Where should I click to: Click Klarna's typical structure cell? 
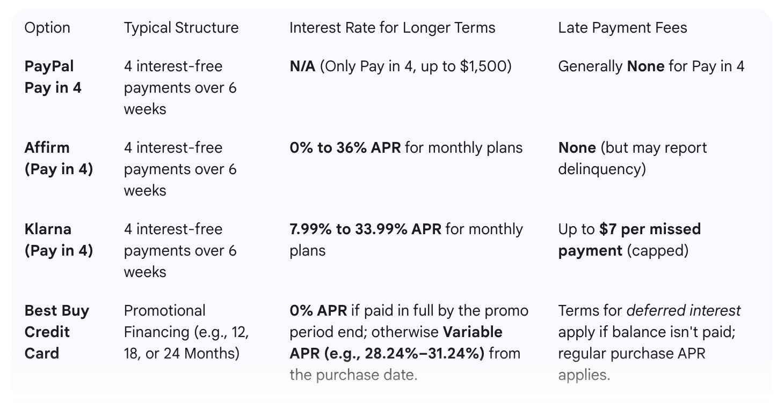tap(180, 251)
